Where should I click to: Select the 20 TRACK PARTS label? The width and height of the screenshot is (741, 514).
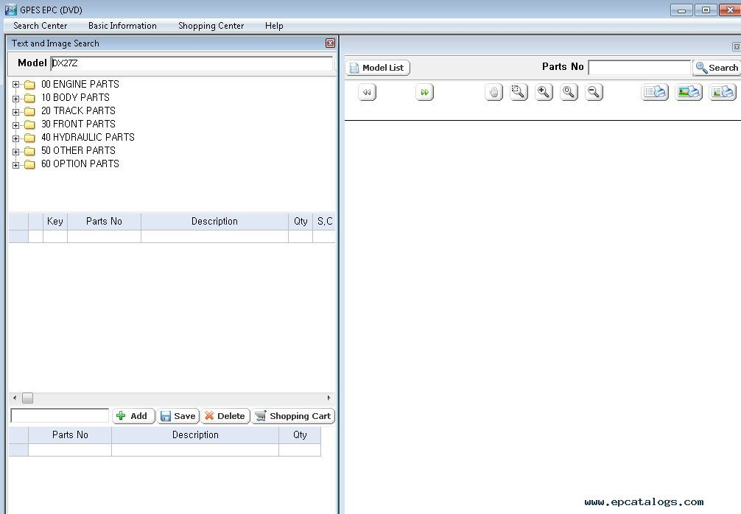coord(79,110)
